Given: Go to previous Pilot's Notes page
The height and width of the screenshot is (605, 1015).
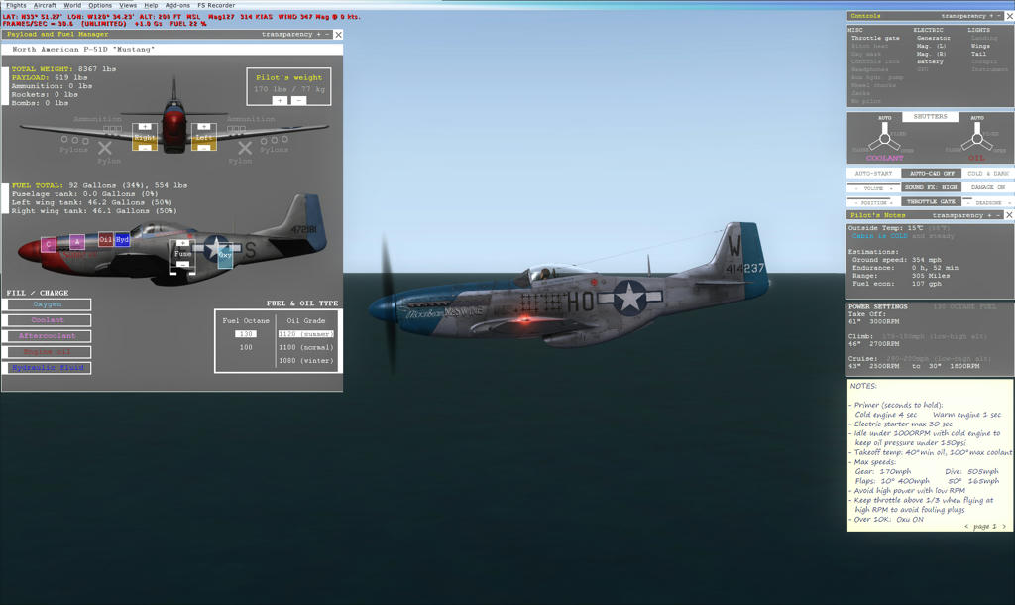Looking at the screenshot, I should pos(967,527).
